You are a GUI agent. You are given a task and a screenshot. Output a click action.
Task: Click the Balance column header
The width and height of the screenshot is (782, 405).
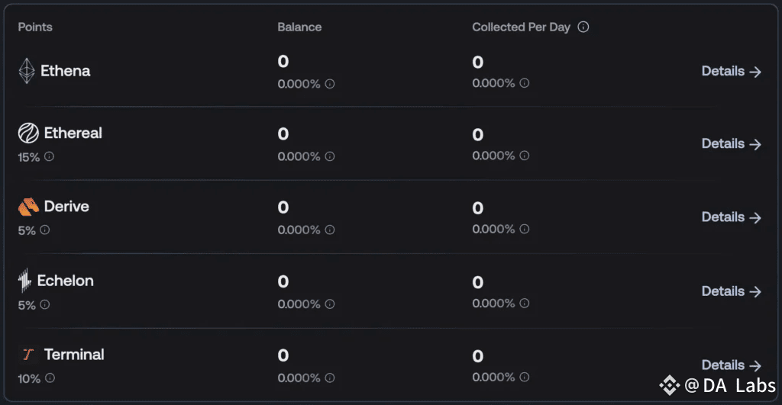tap(299, 27)
